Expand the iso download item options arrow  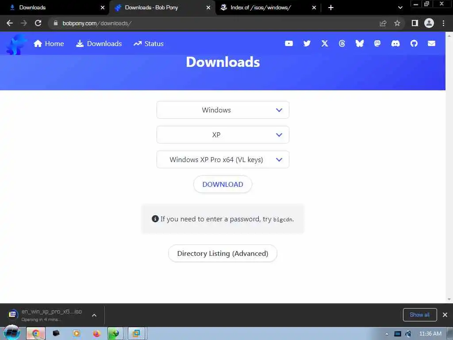point(94,315)
